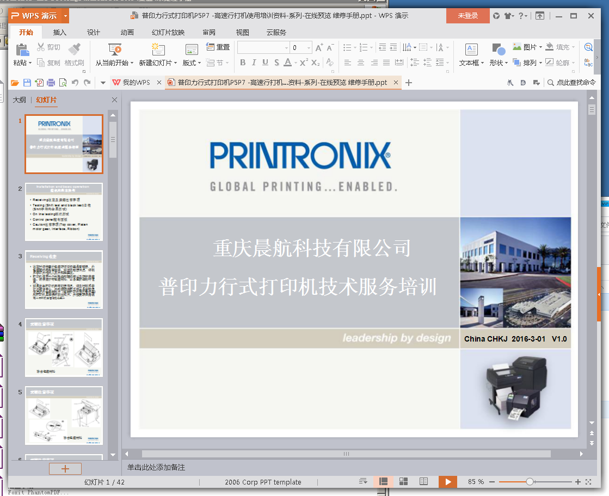Image resolution: width=609 pixels, height=496 pixels.
Task: Switch to normal view in status bar
Action: (383, 482)
